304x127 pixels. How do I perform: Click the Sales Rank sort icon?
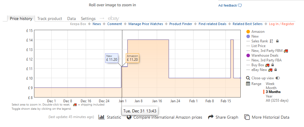(271, 41)
